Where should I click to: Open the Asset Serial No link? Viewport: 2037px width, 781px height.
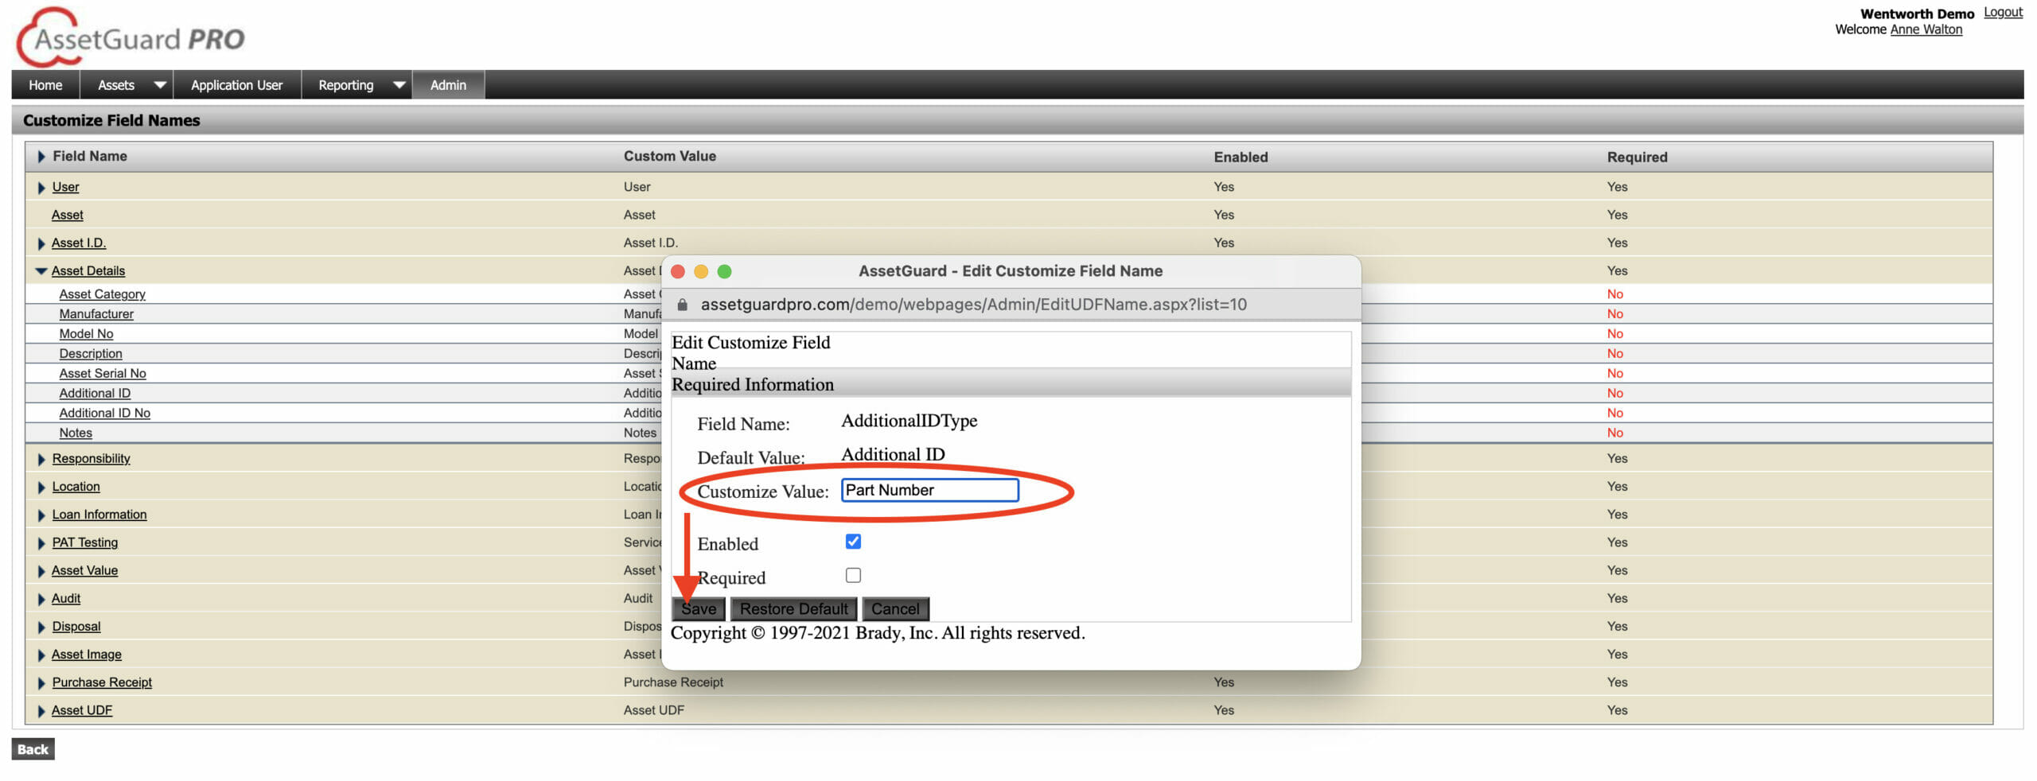pos(103,374)
